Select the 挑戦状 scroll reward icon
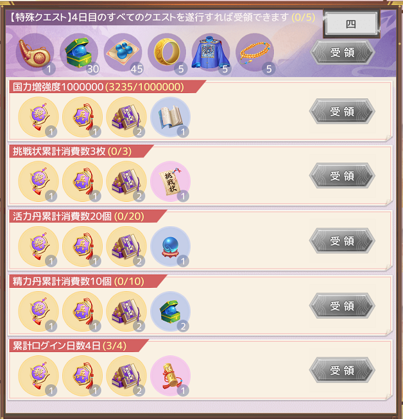The height and width of the screenshot is (419, 403). [170, 181]
